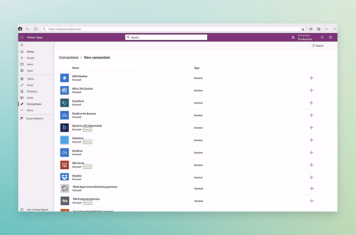Click the SQL Server connector icon
This screenshot has height=235, width=356.
point(65,165)
